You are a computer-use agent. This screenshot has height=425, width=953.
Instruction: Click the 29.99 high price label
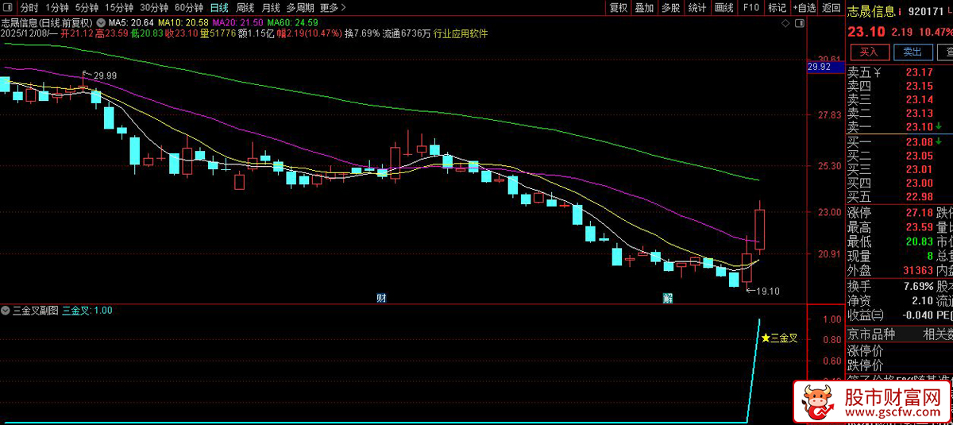click(x=105, y=75)
